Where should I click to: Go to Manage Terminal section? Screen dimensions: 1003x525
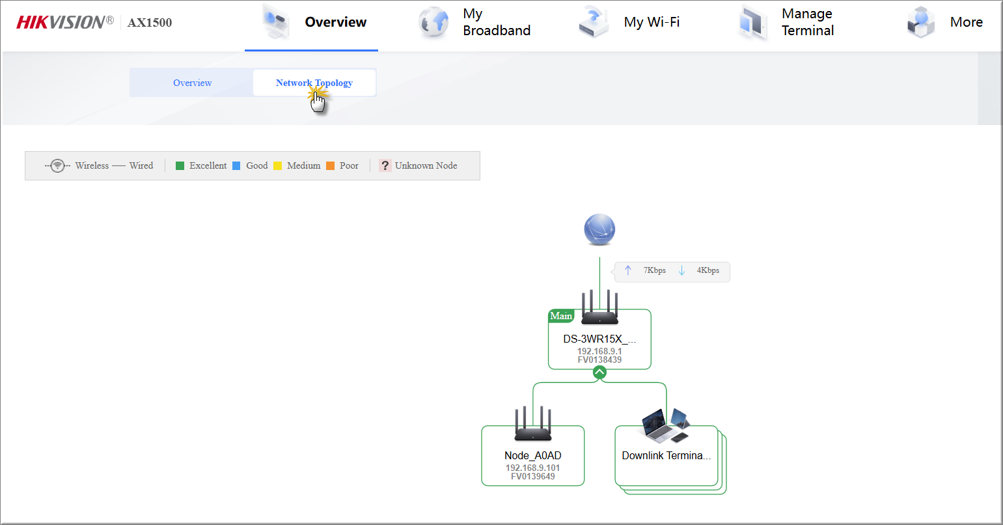(x=807, y=22)
